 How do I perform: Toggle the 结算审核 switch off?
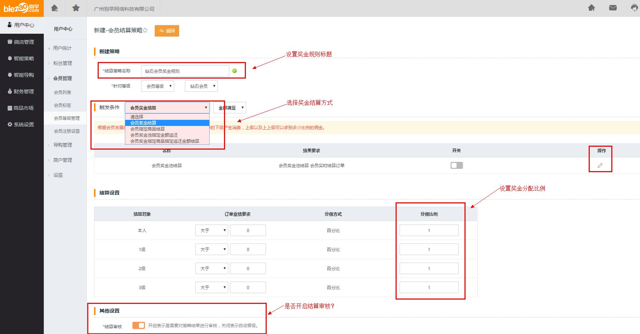139,325
